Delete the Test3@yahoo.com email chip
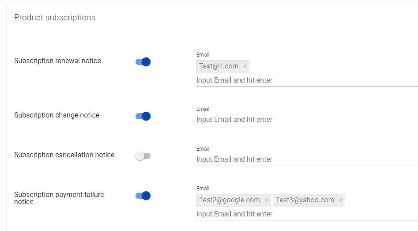This screenshot has width=418, height=231. pos(341,201)
